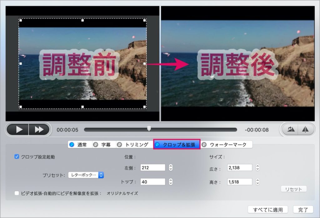The width and height of the screenshot is (320, 218).
Task: Select the クロップ&拡張 tab
Action: tap(177, 145)
